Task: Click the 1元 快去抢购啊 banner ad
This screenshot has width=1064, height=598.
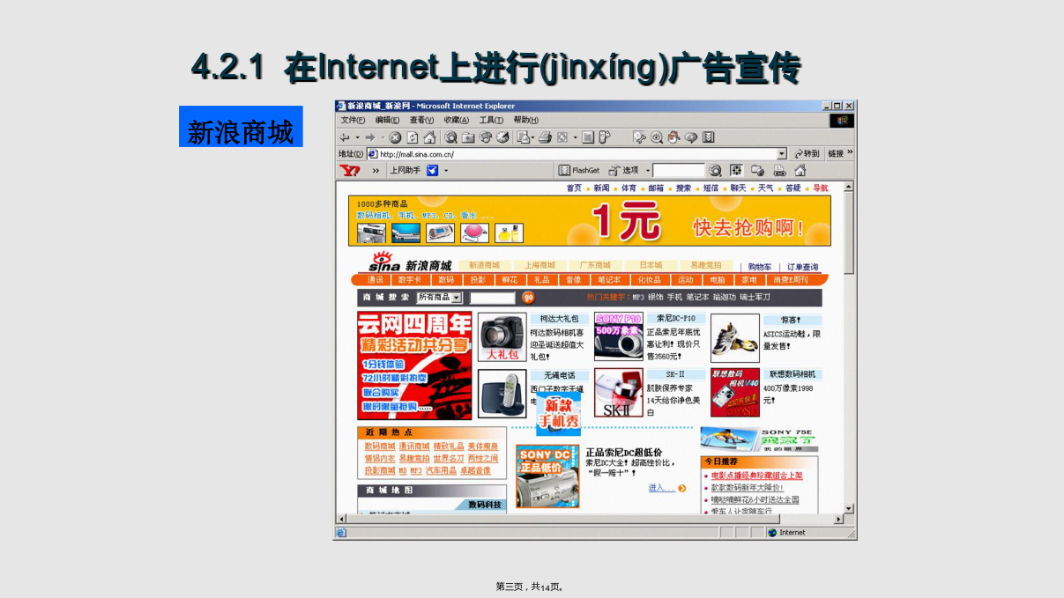Action: (589, 220)
